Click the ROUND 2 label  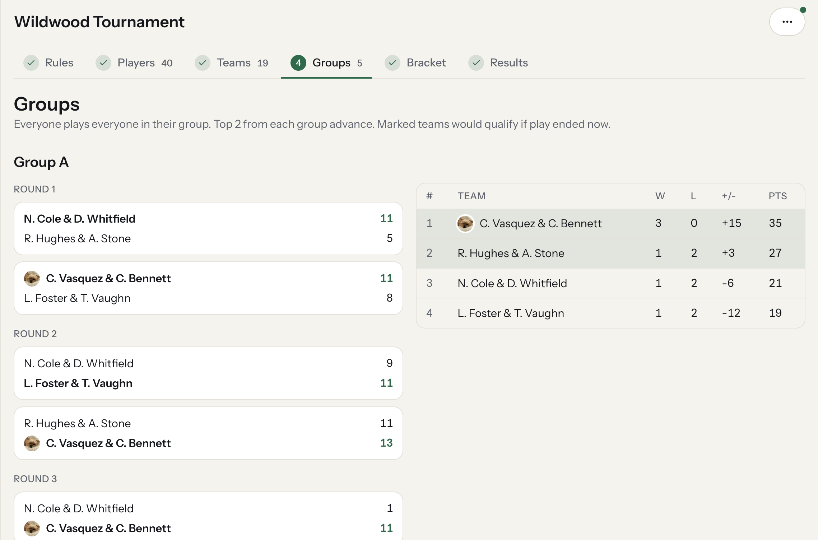tap(35, 334)
